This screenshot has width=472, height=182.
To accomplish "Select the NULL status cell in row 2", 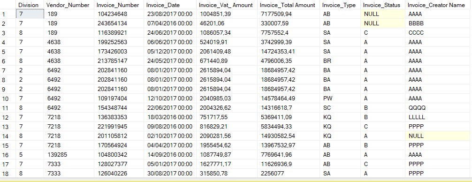I will [x=382, y=23].
